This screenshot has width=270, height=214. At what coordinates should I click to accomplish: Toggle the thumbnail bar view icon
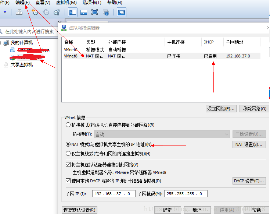(x=84, y=12)
